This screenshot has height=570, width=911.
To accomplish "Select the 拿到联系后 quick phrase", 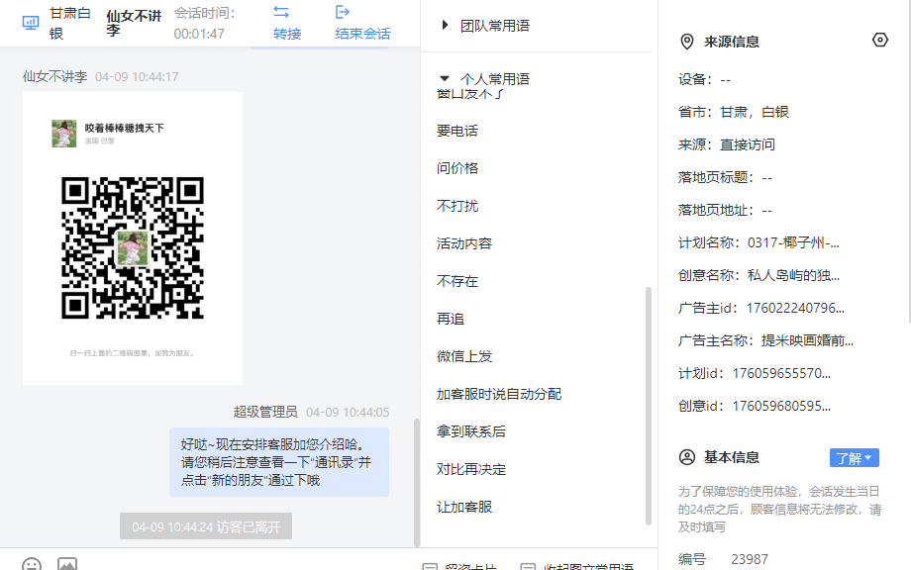I will pyautogui.click(x=471, y=431).
